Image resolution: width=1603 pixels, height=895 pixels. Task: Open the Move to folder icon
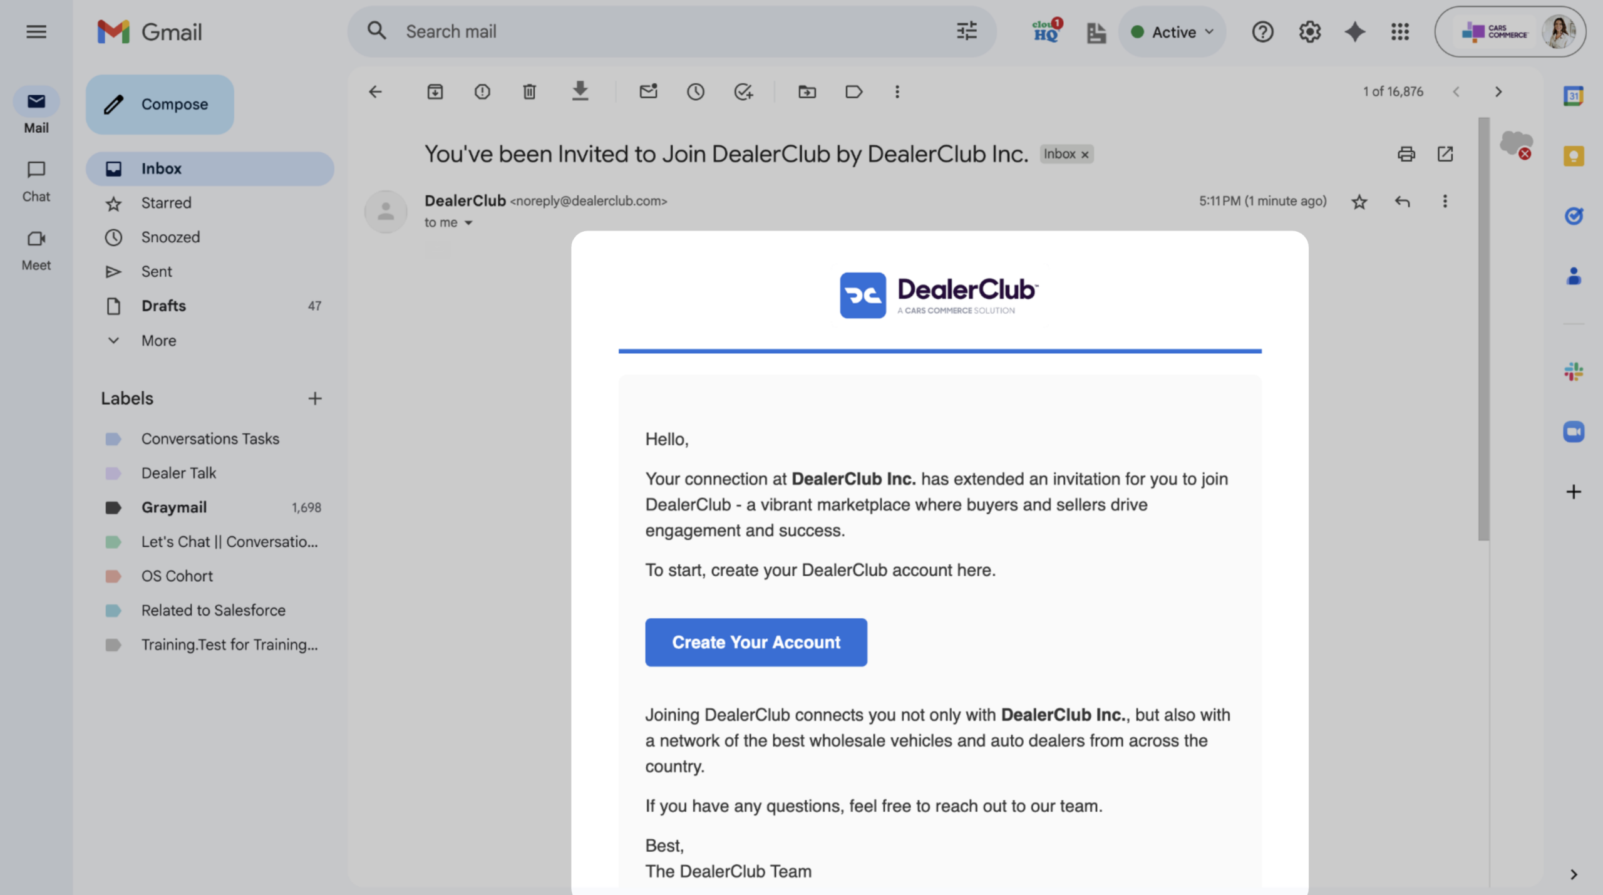(807, 92)
